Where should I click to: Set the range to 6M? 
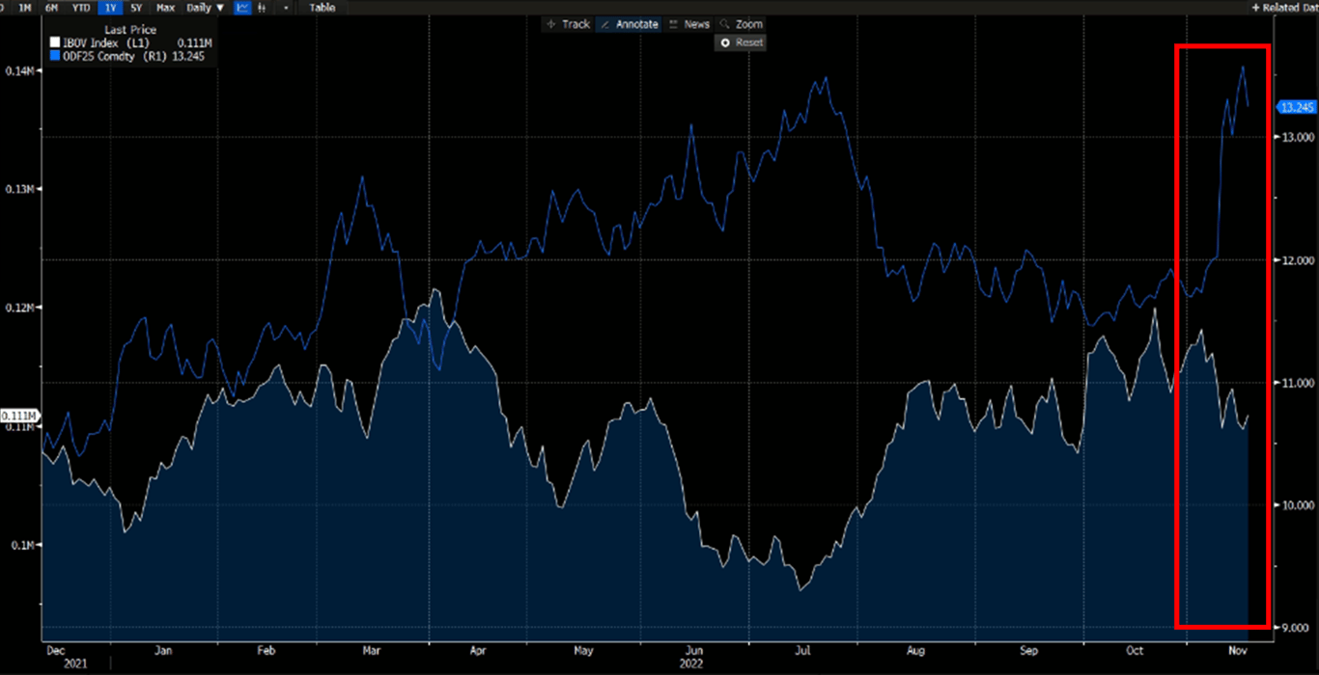click(52, 8)
